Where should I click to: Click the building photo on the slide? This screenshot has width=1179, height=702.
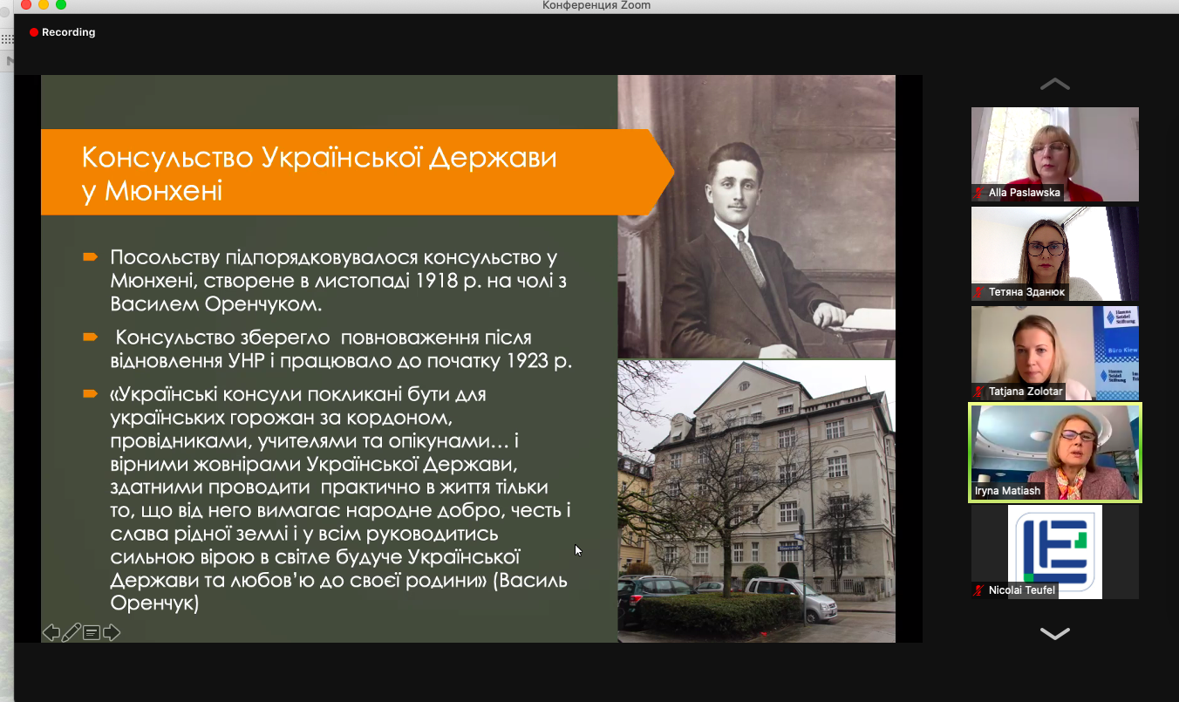coord(756,501)
